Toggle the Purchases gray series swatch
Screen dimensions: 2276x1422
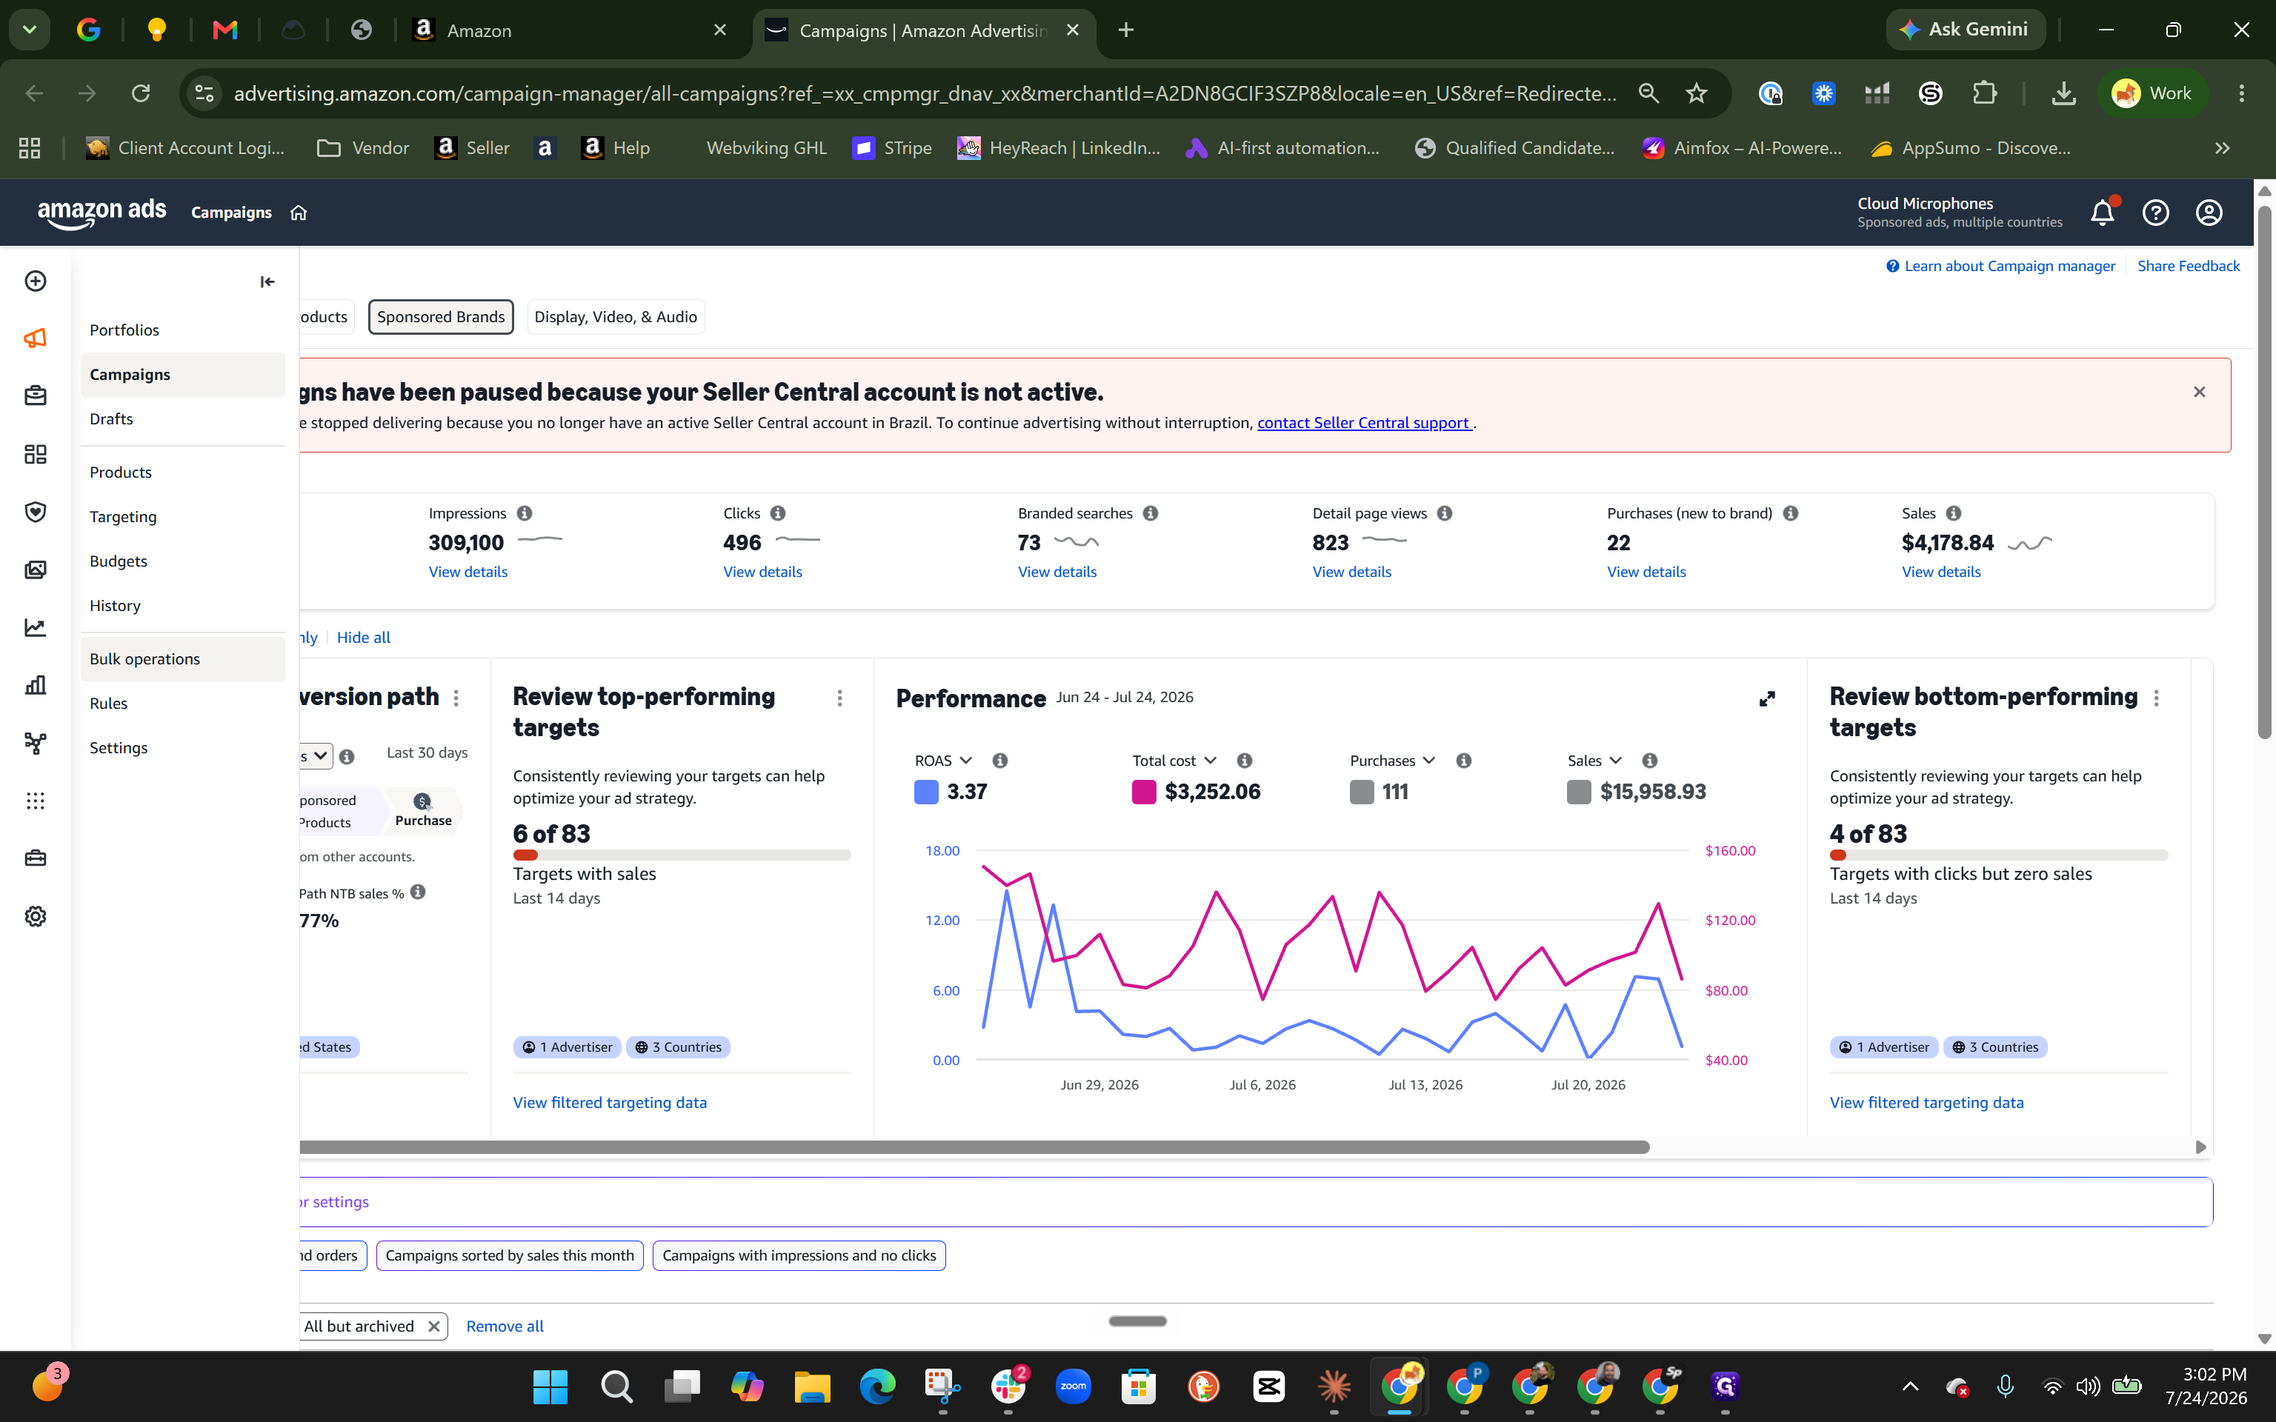(x=1362, y=792)
